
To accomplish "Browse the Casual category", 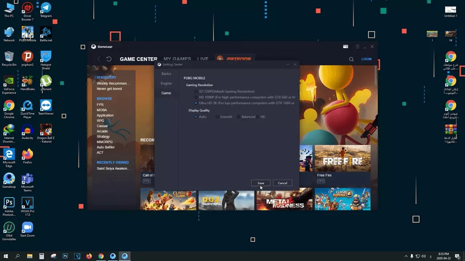I will 102,126.
